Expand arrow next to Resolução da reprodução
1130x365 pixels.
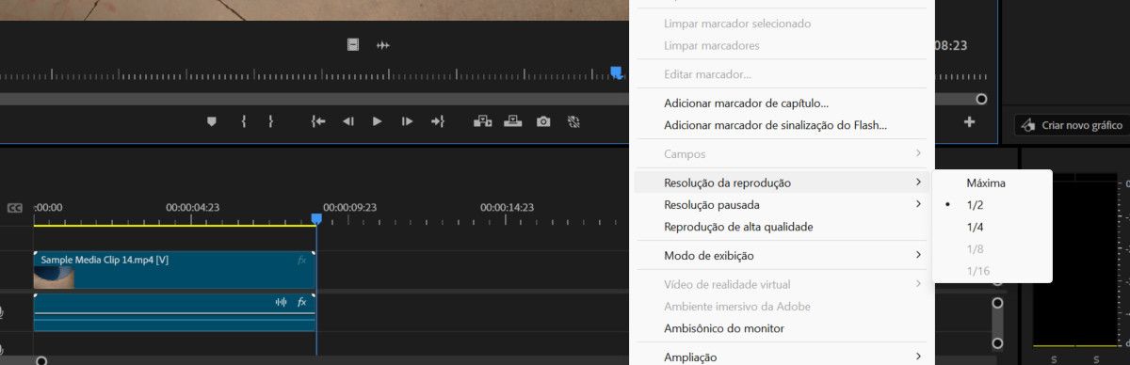(918, 182)
